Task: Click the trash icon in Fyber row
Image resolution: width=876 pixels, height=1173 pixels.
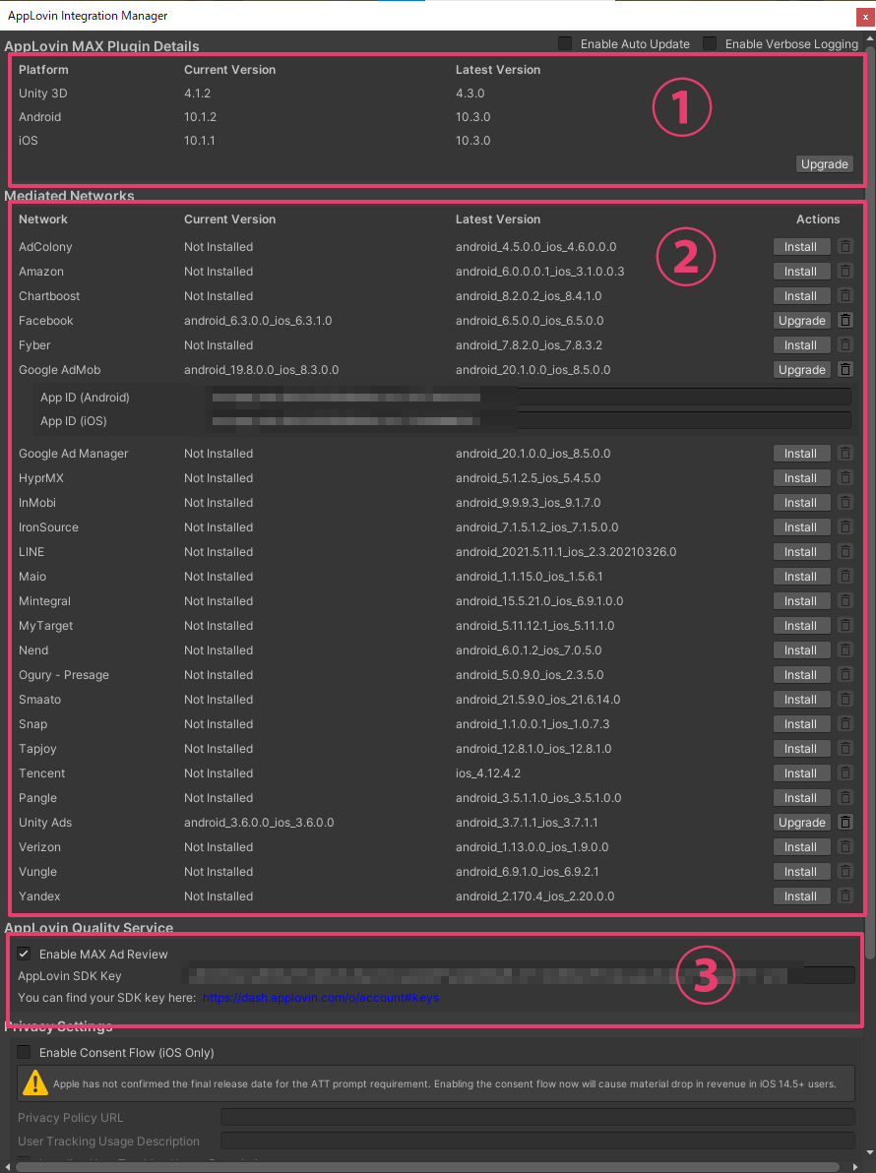Action: (x=845, y=345)
